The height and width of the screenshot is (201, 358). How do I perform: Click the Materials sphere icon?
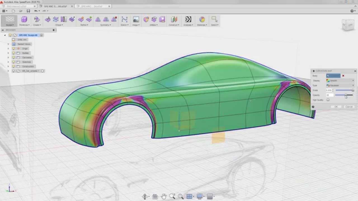pyautogui.click(x=202, y=19)
